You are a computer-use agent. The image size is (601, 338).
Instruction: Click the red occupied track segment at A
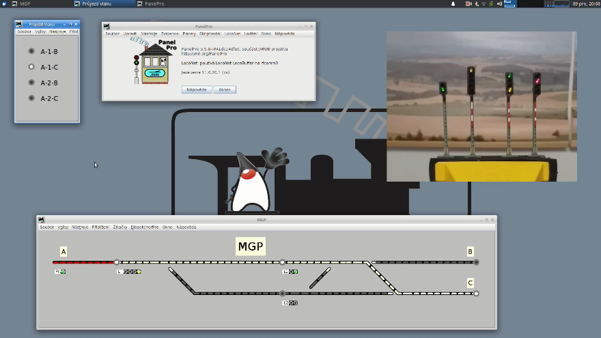coord(83,262)
